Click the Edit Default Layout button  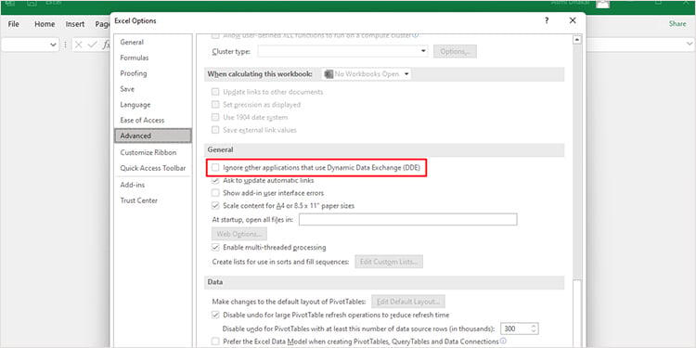tap(408, 302)
